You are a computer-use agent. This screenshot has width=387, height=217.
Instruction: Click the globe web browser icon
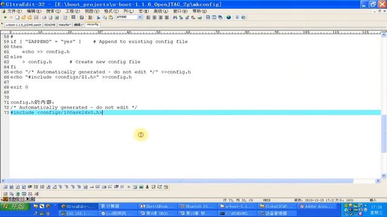(x=229, y=17)
